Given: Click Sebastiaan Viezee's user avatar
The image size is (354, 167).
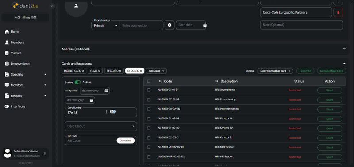Looking at the screenshot, I should coord(8,153).
